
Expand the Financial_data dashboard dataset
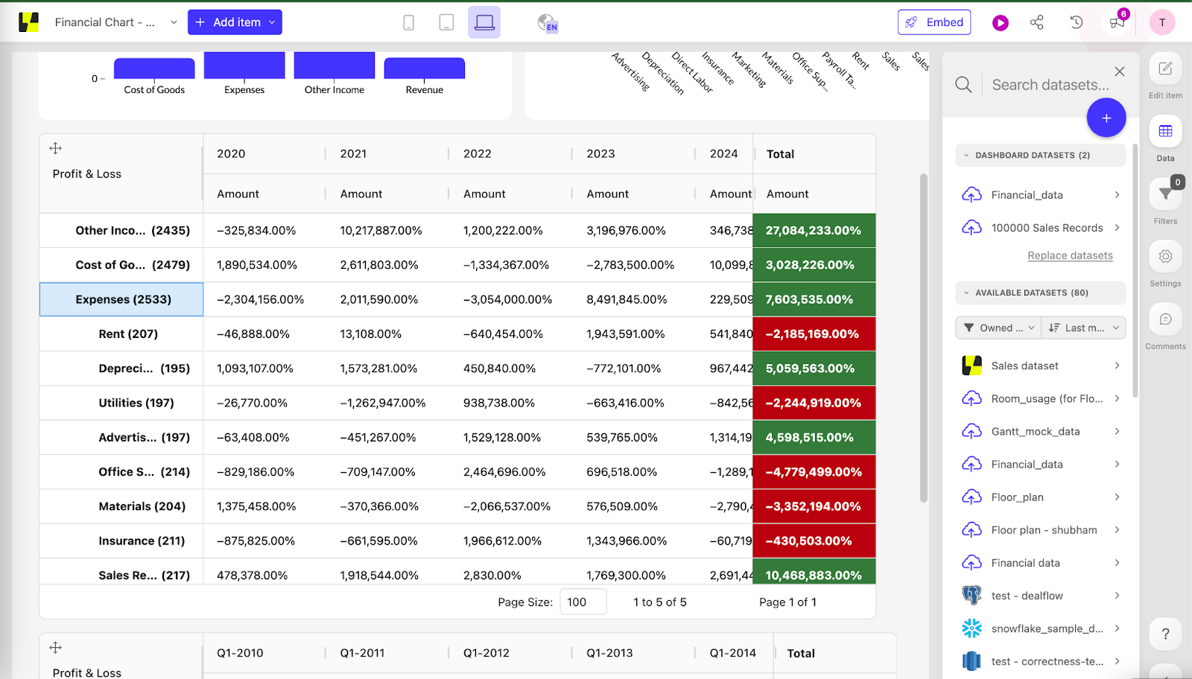pos(1117,194)
